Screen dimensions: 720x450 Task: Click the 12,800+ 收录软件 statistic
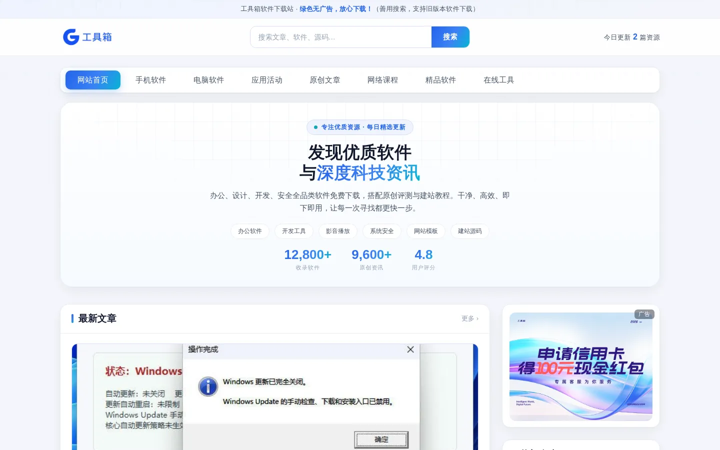[x=307, y=259]
